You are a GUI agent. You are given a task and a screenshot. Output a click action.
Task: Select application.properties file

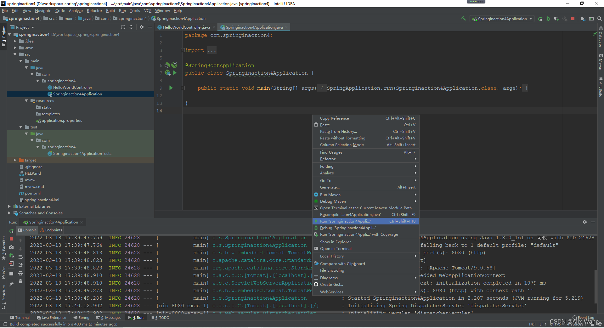[x=62, y=120]
